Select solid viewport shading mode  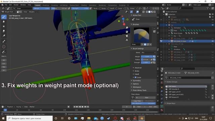[149, 12]
